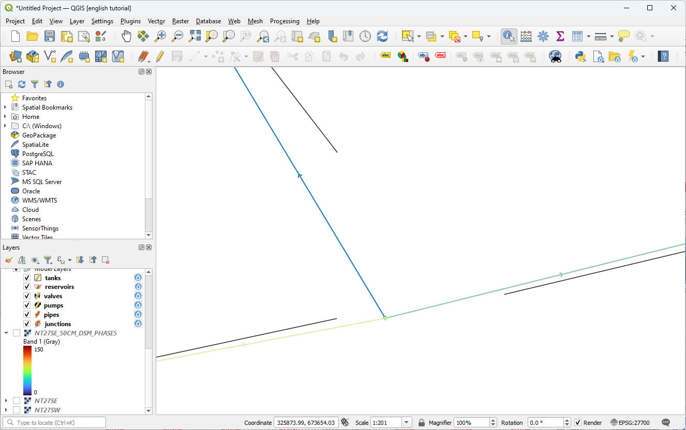Hide the junctions layer

[27, 324]
